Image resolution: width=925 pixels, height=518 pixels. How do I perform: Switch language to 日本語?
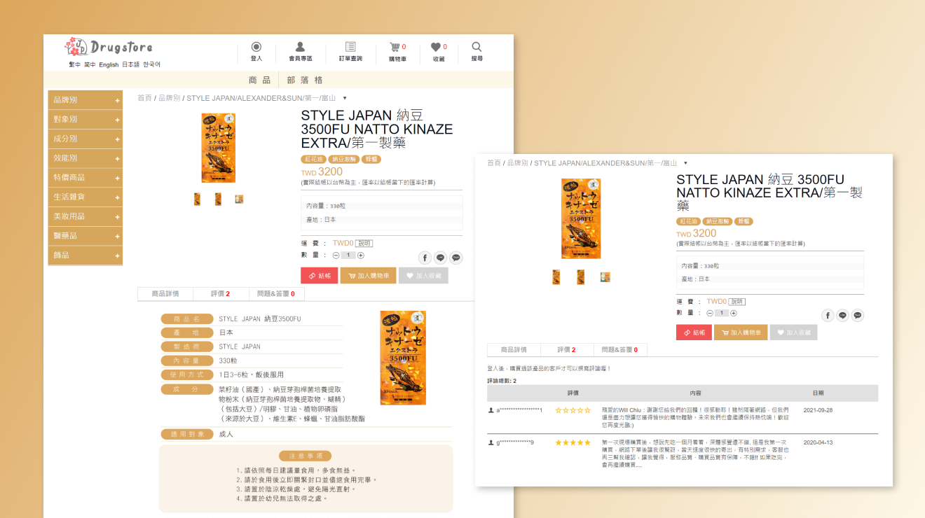point(131,64)
